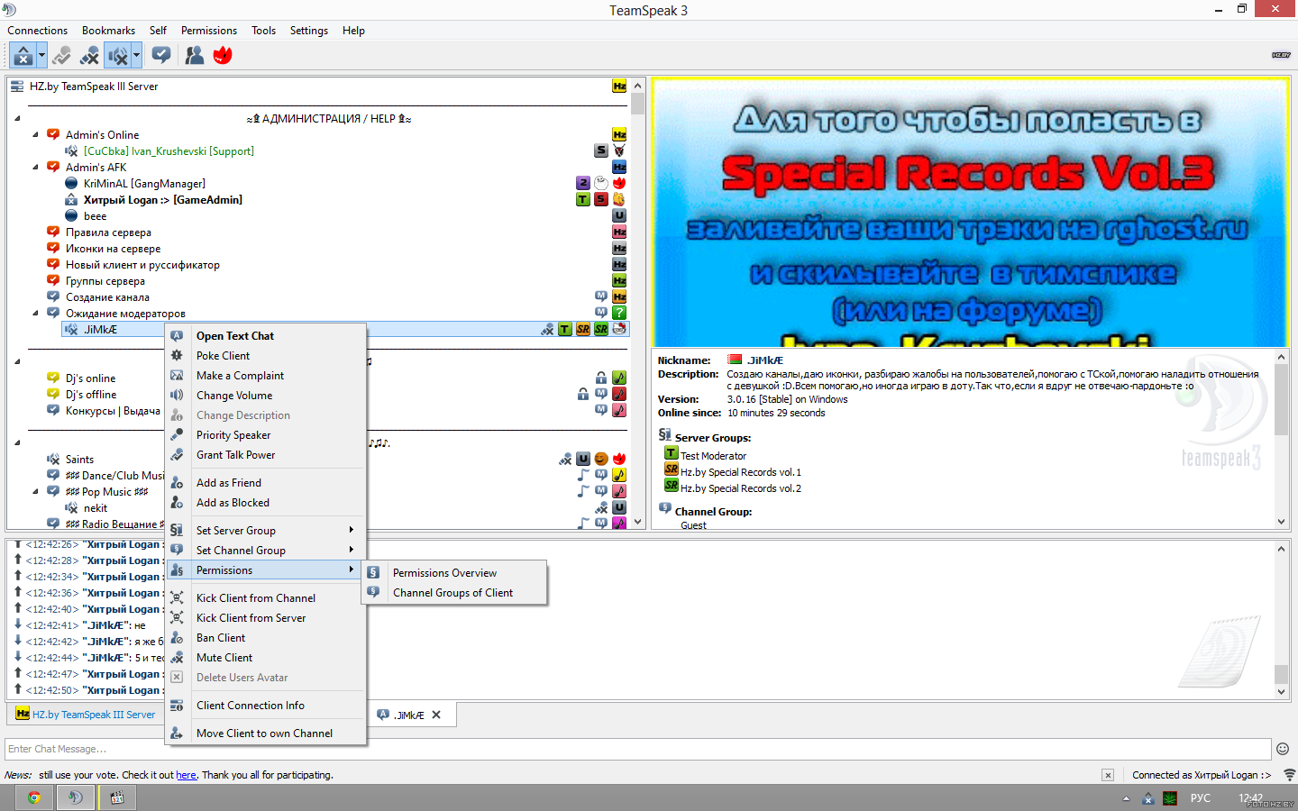Select the Правила сервера channel

point(108,232)
